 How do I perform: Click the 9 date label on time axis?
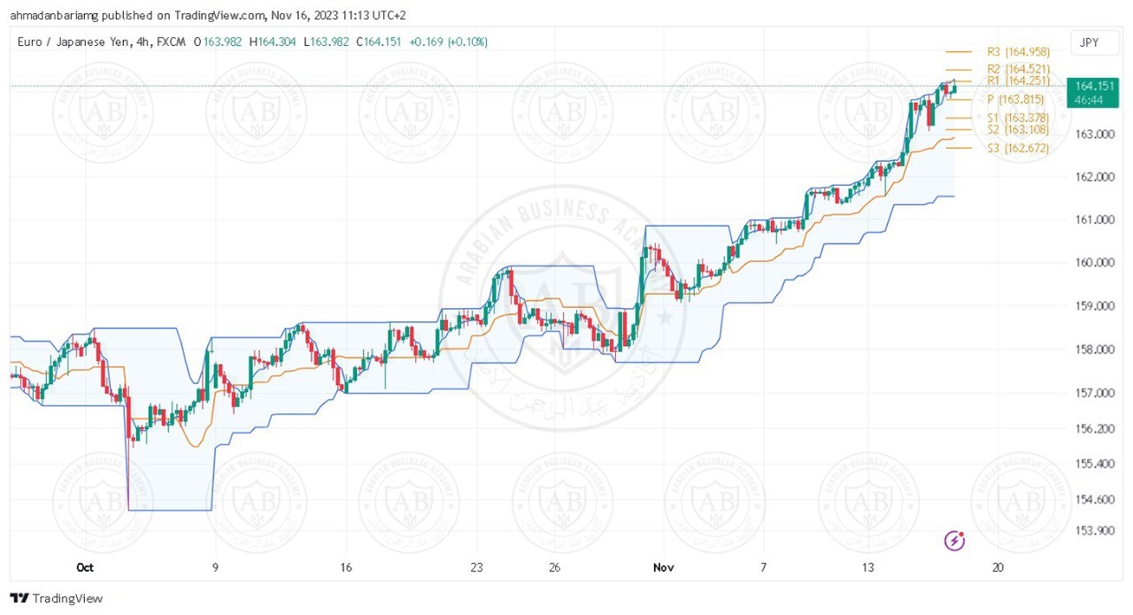tap(215, 568)
